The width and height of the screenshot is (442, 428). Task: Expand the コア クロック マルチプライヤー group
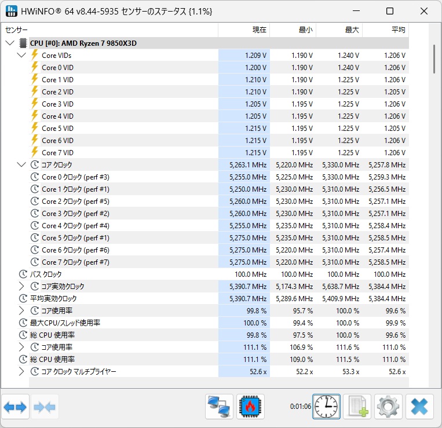[x=21, y=371]
